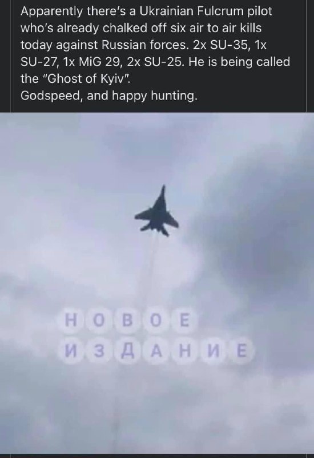This screenshot has width=314, height=458.
Task: Click the letter "Д" circle in watermark
Action: tap(128, 351)
